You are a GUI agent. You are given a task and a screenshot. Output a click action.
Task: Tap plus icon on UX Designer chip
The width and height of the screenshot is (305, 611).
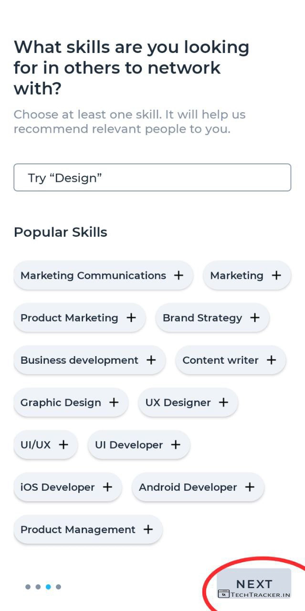(223, 402)
